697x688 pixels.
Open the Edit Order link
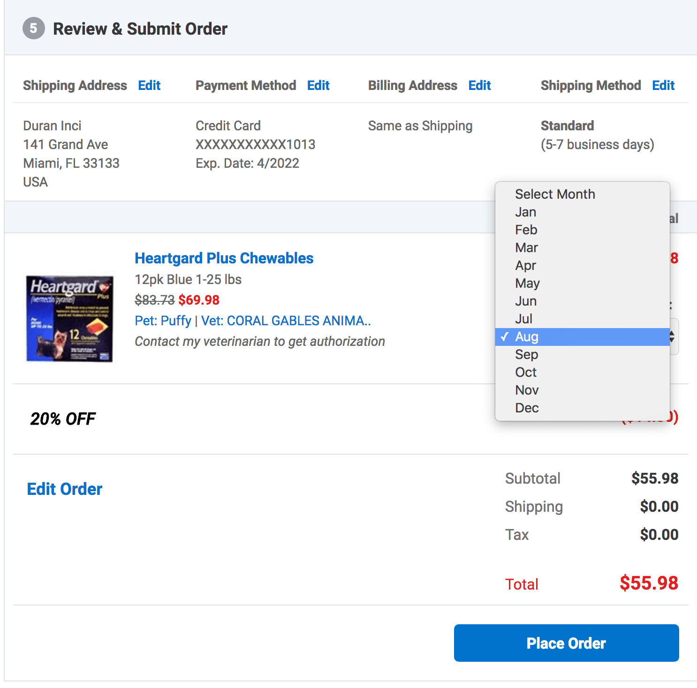pos(65,489)
